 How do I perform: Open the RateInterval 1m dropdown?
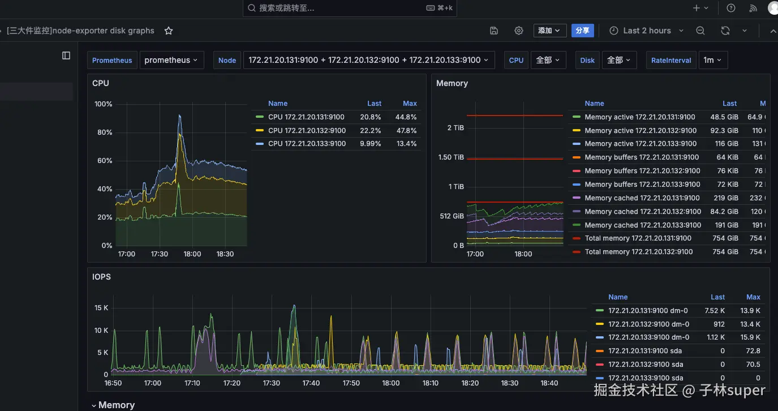[713, 60]
